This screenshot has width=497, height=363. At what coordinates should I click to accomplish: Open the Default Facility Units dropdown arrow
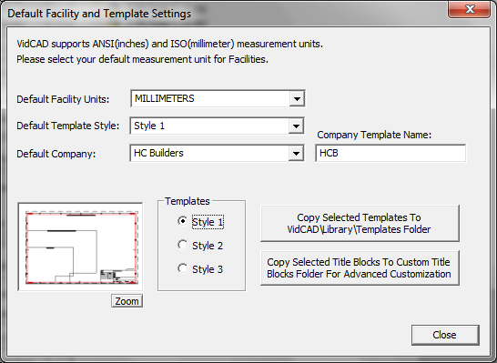[x=297, y=99]
